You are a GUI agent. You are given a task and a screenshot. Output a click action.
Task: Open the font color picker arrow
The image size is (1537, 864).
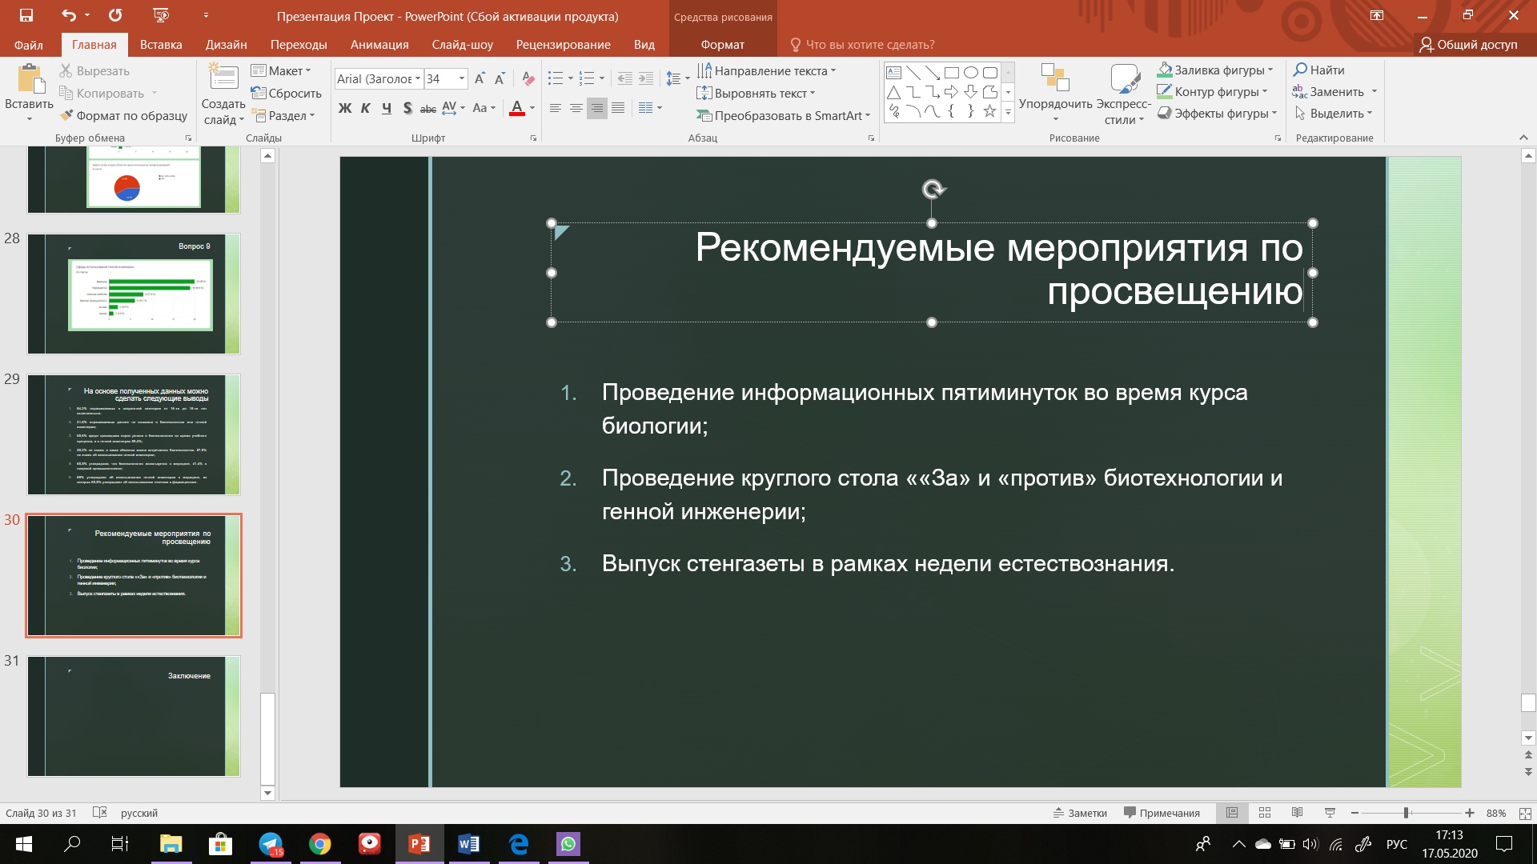pos(532,108)
